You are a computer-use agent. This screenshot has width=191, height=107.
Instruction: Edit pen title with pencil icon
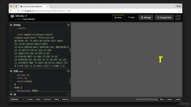(x=26, y=16)
